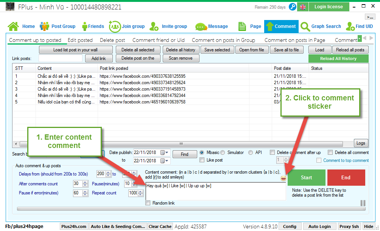The image size is (380, 231).
Task: Adjust the Pause if error 60 spinner
Action: [x=85, y=193]
